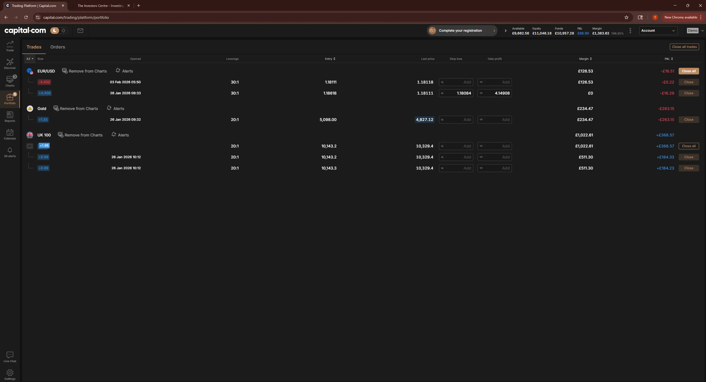
Task: Toggle the dark/light theme switch
Action: [x=59, y=31]
